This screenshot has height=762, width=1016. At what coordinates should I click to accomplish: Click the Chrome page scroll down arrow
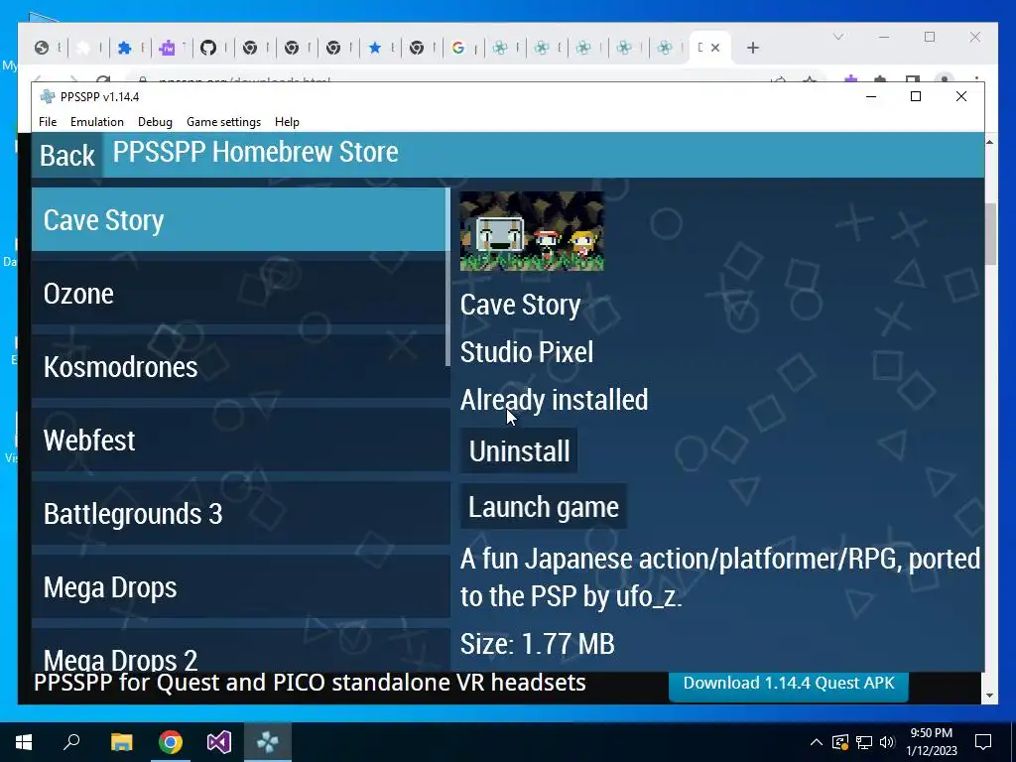coord(989,696)
